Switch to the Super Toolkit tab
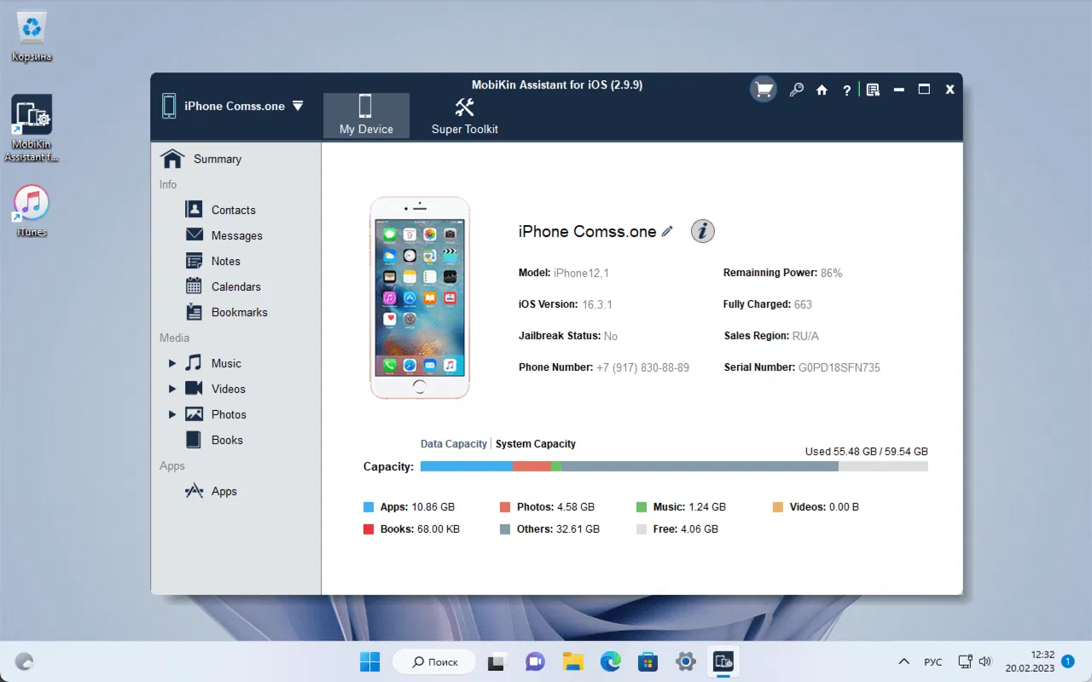The image size is (1092, 682). pyautogui.click(x=465, y=115)
